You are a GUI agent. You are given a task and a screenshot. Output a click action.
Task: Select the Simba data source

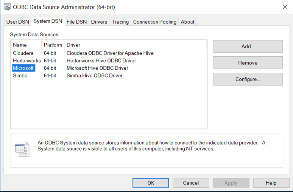click(x=20, y=76)
